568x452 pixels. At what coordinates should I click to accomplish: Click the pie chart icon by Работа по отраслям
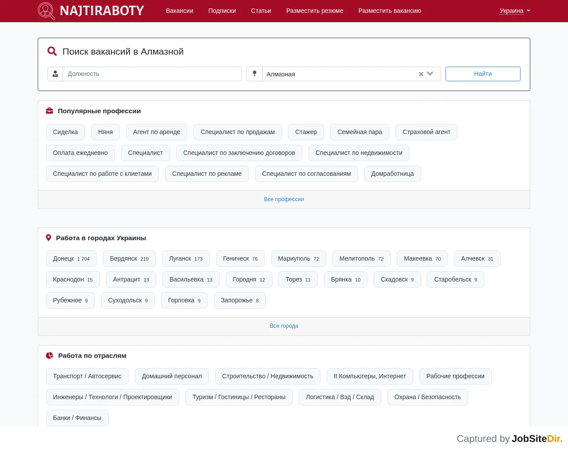50,355
